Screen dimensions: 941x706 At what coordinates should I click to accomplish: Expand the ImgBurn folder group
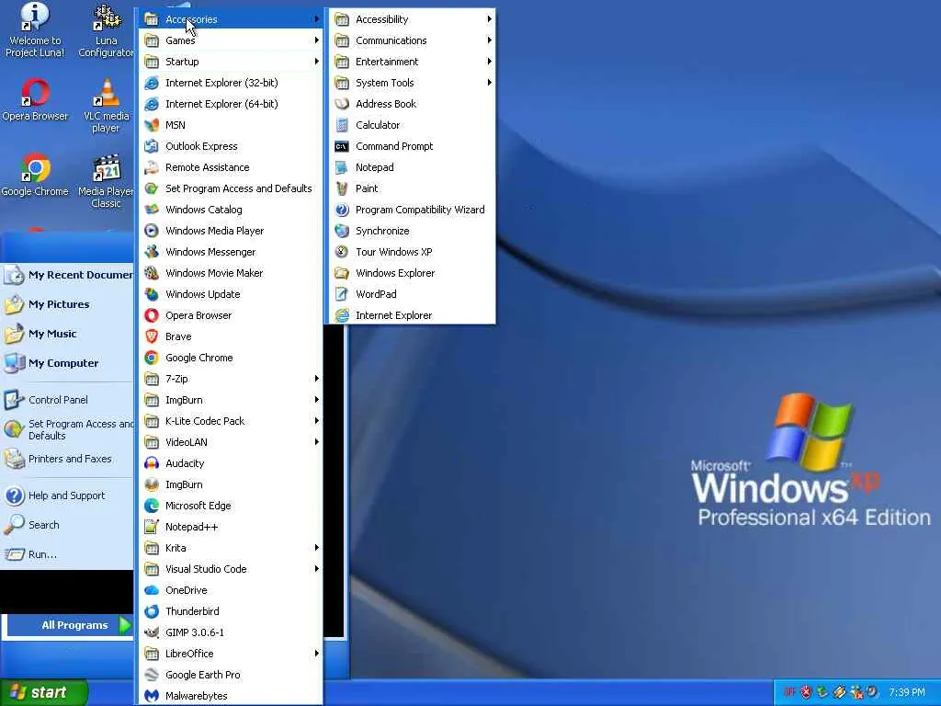[231, 400]
